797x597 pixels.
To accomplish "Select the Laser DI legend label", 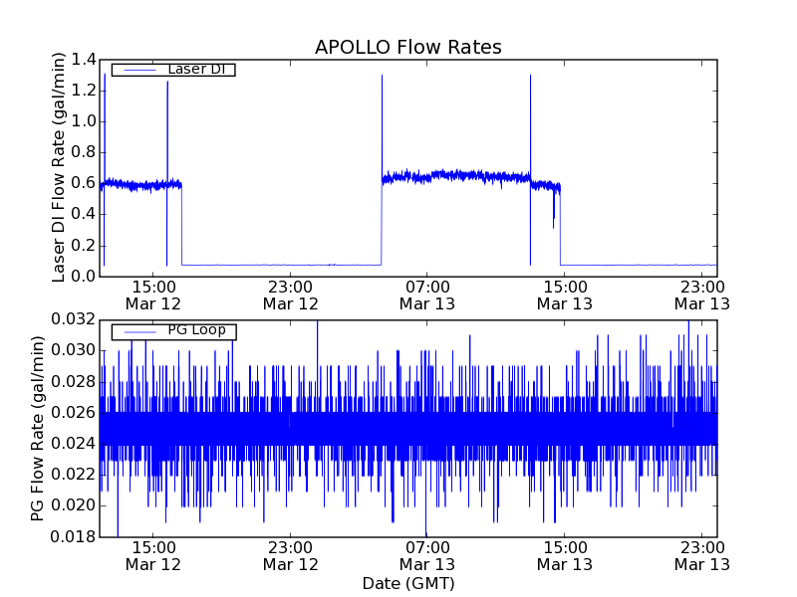I will click(194, 69).
